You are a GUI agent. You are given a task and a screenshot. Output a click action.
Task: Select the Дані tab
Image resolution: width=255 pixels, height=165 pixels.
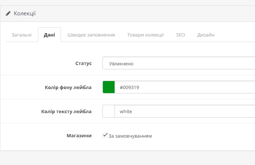coord(50,35)
